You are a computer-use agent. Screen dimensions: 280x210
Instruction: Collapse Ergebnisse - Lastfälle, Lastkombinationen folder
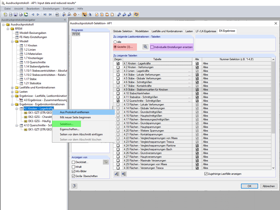(x=12, y=96)
